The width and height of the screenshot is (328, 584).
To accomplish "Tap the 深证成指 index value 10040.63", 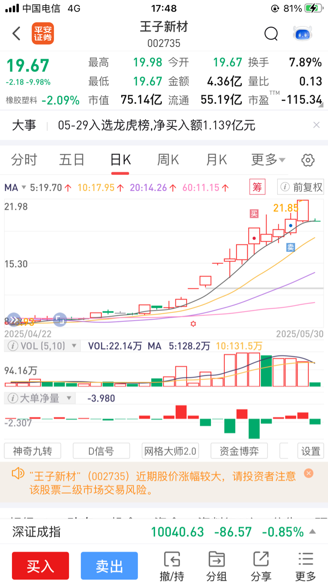I will 178,532.
